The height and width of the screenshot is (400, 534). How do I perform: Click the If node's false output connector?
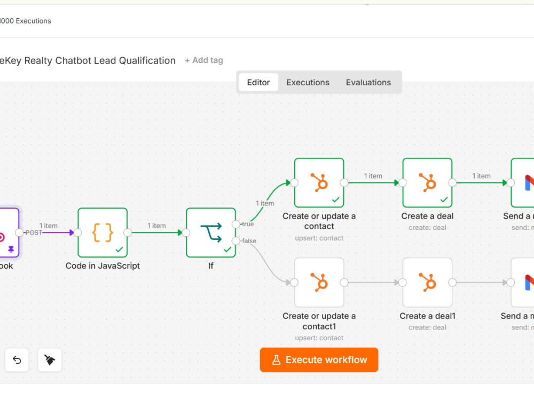(x=235, y=241)
